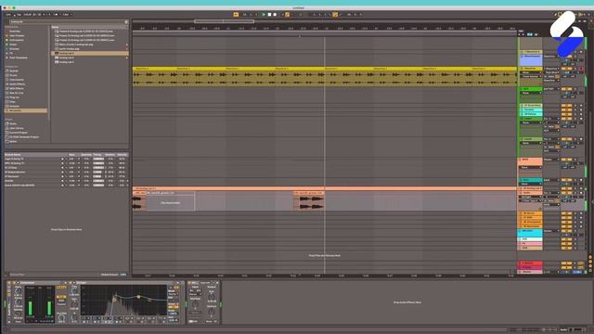Screen dimensions: 594x334
Task: Adjust the Global Amount groove value
Action: [123, 275]
